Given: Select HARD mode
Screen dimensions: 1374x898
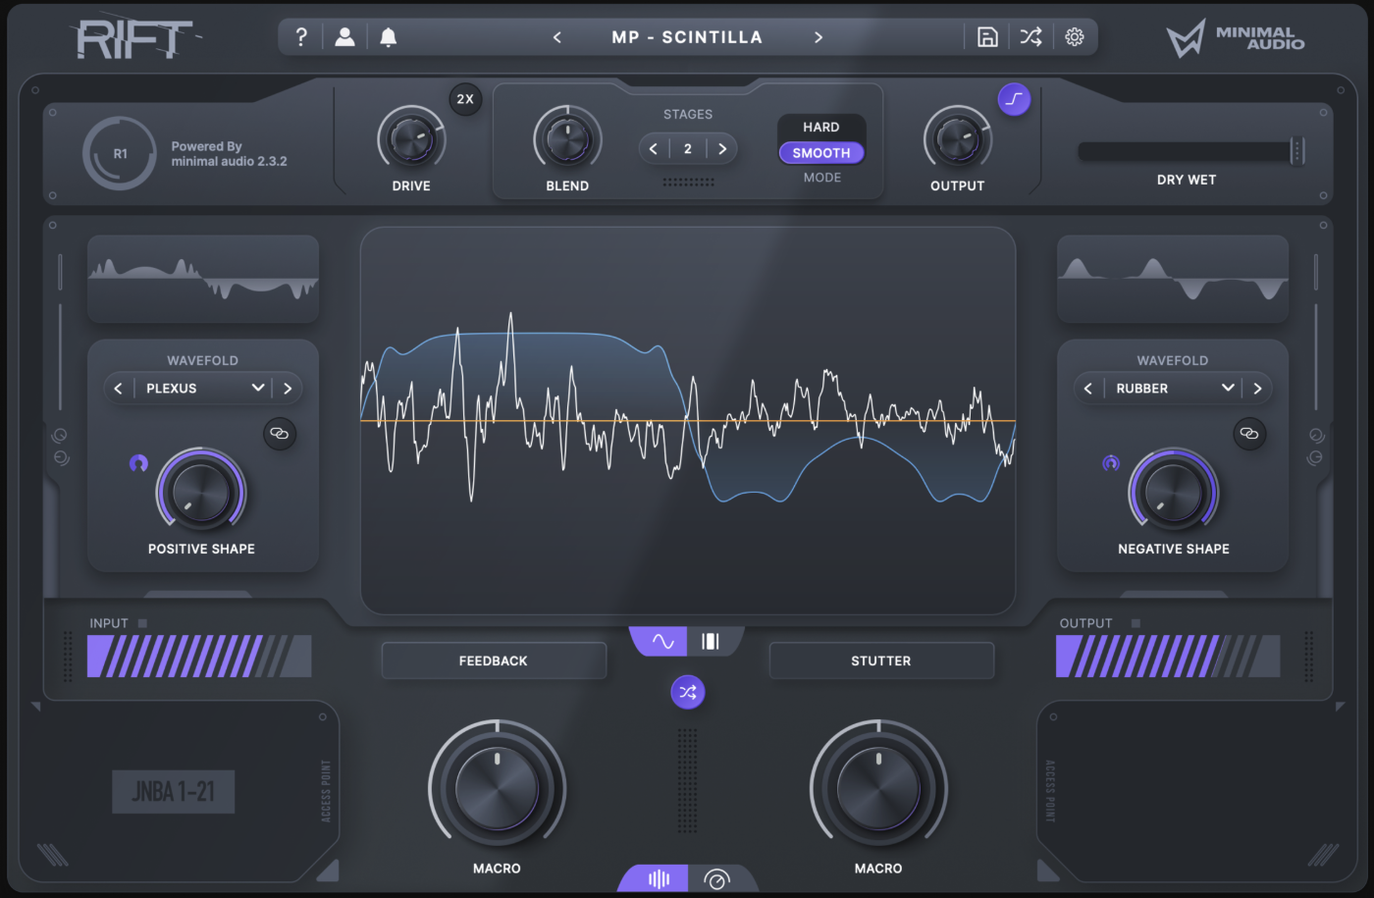Looking at the screenshot, I should coord(820,128).
